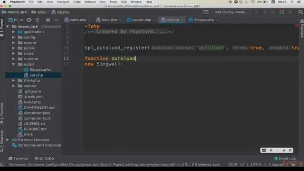Select spl.php in project tree
The image size is (304, 171).
click(36, 75)
